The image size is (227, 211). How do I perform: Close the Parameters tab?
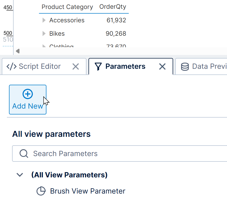coord(162,67)
